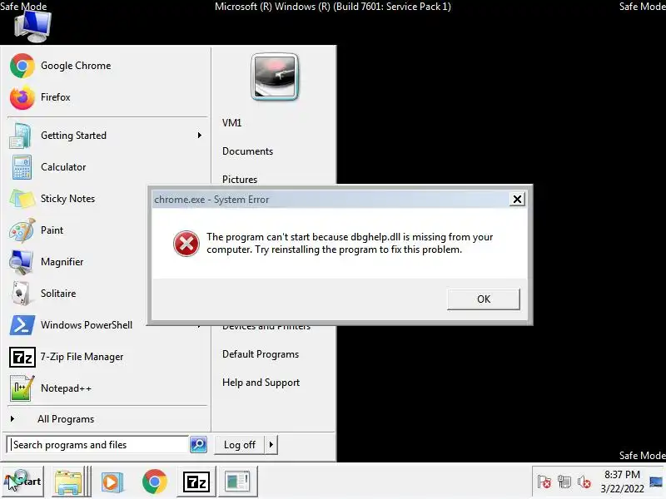The height and width of the screenshot is (499, 666).
Task: Expand All Programs arrow
Action: (x=12, y=419)
